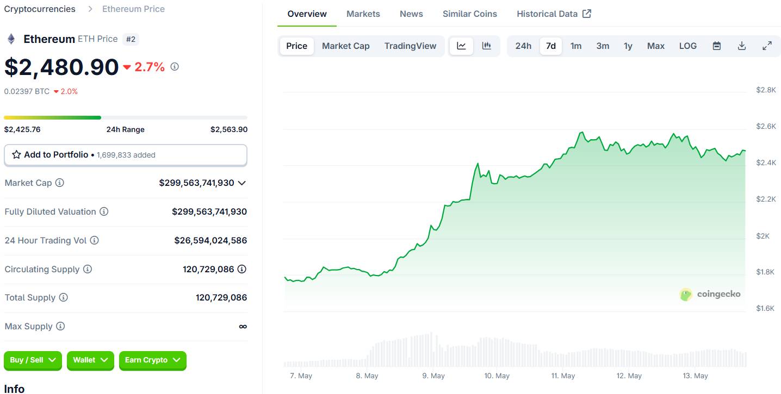
Task: Open the Historical Data tab
Action: (554, 14)
